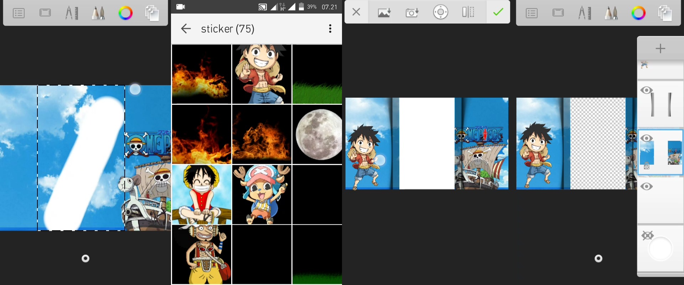Screen dimensions: 684x285
Task: Tap the import from camera icon
Action: pyautogui.click(x=412, y=12)
